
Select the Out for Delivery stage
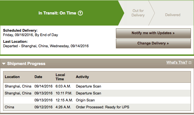click(x=138, y=13)
